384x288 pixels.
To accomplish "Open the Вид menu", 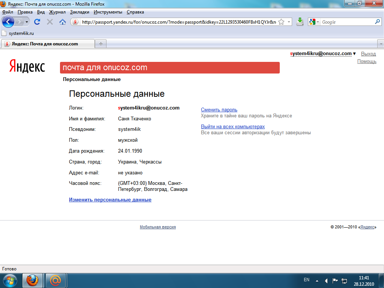I will click(41, 12).
